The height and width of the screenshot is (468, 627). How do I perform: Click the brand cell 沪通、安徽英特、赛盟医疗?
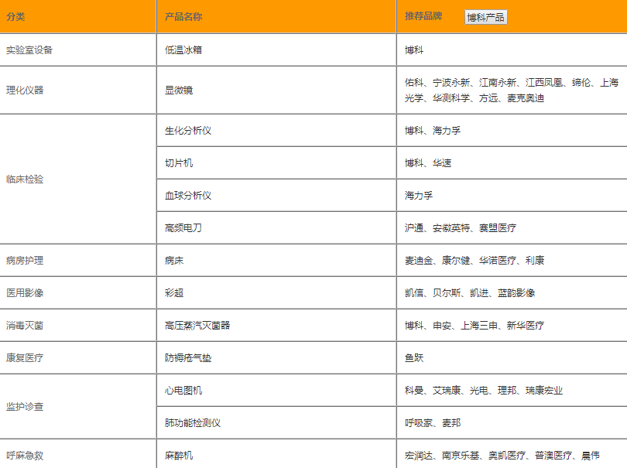[512, 227]
